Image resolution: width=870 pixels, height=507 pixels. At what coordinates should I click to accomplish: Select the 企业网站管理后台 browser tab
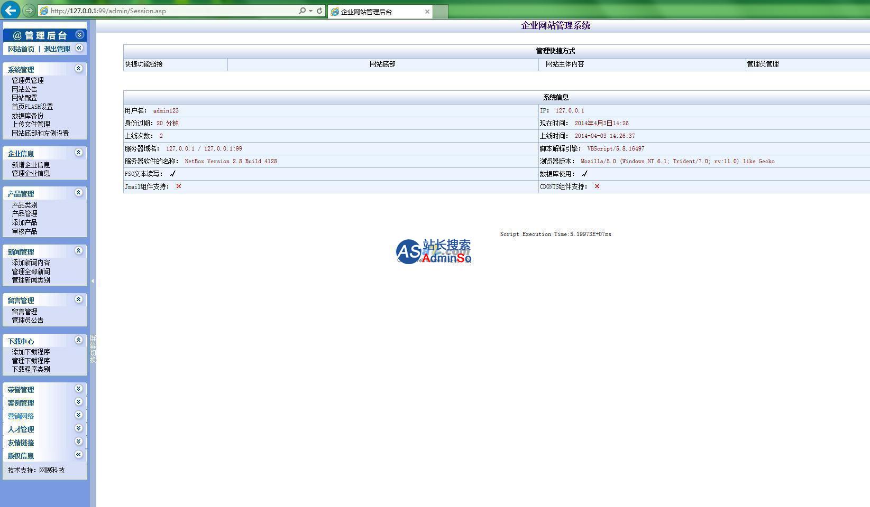pos(380,12)
